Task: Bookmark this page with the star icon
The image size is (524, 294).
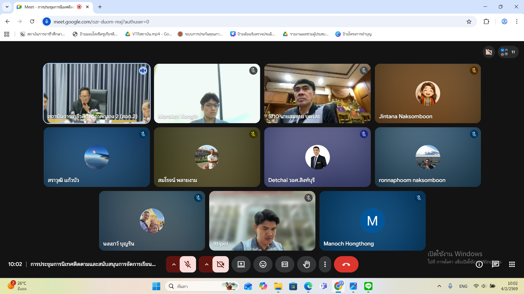Action: 469,22
